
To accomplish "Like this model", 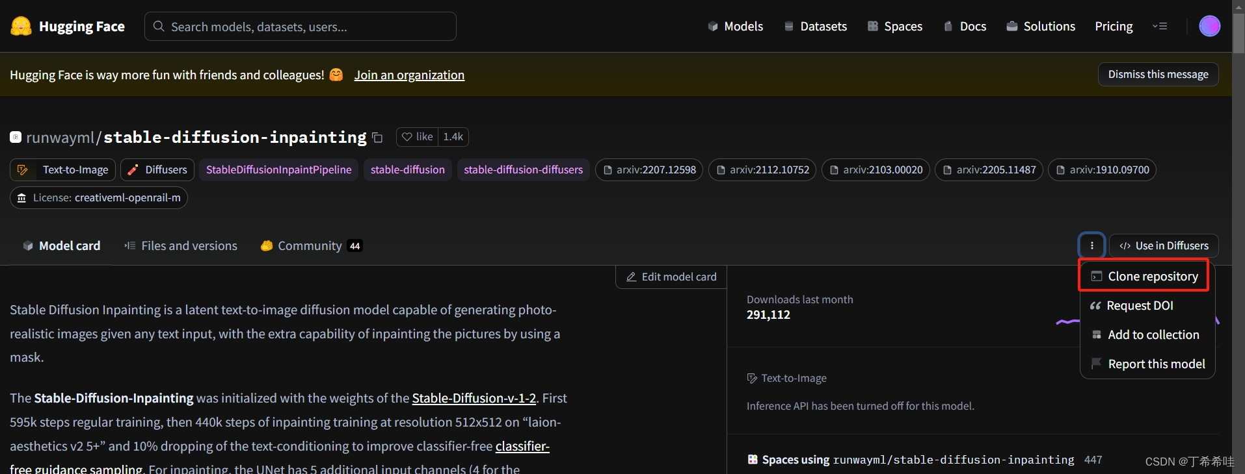I will tap(417, 136).
